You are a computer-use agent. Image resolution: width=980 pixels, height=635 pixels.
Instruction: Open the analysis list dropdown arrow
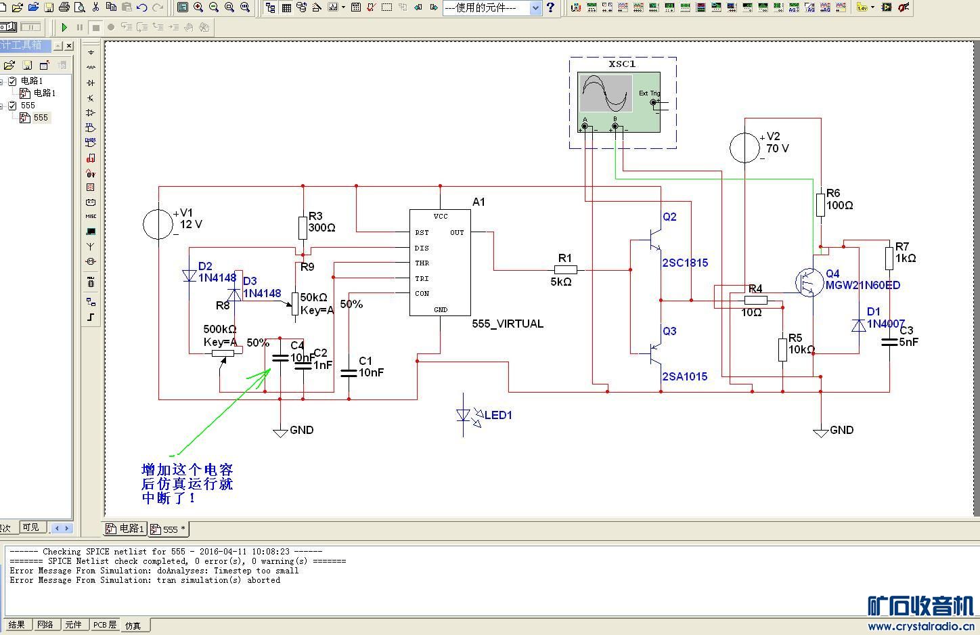(x=344, y=7)
